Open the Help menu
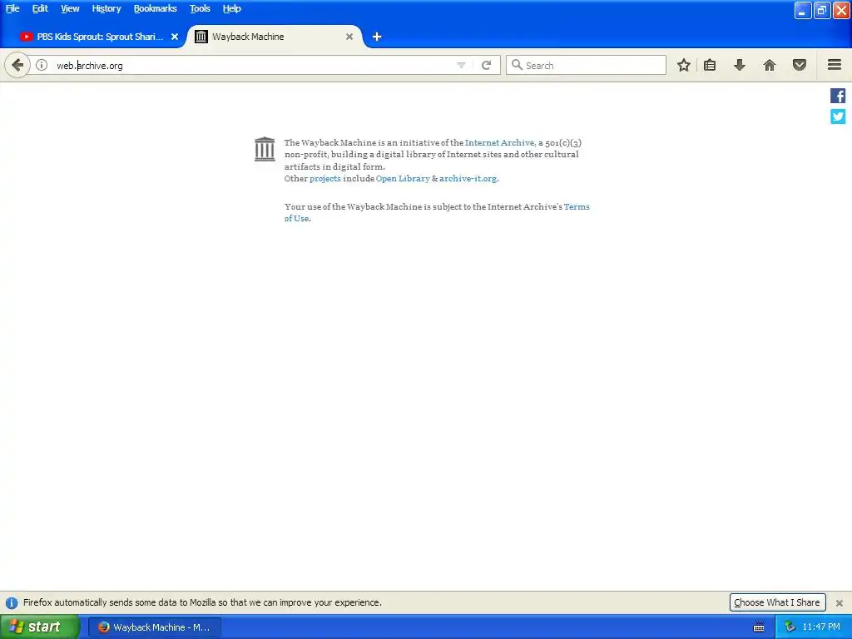 click(x=231, y=8)
